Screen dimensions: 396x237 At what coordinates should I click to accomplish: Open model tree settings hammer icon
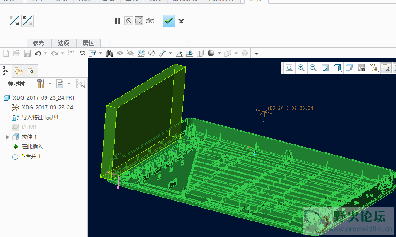(41, 84)
